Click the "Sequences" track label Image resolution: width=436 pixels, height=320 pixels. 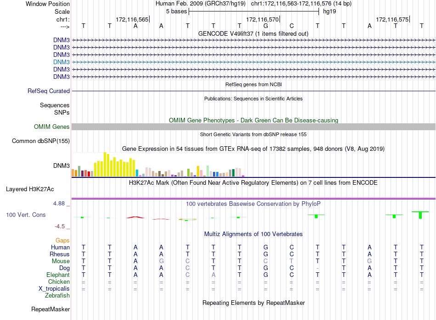[x=55, y=105]
